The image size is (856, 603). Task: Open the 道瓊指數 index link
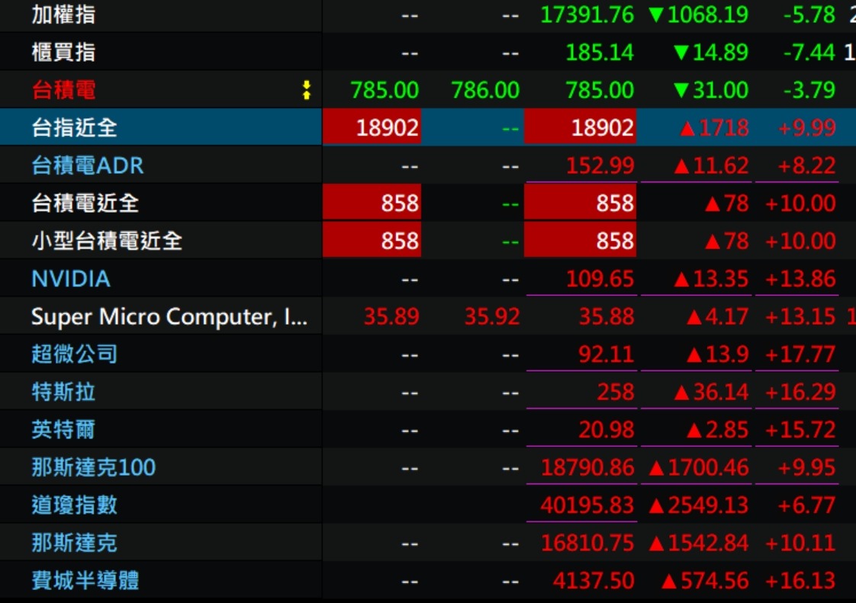click(74, 505)
